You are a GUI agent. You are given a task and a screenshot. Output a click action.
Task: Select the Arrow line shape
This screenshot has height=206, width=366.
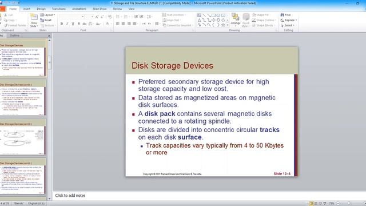click(x=209, y=15)
